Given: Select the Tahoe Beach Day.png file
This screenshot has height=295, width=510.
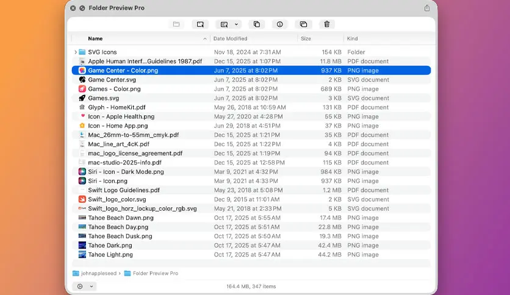Looking at the screenshot, I should coord(251,227).
